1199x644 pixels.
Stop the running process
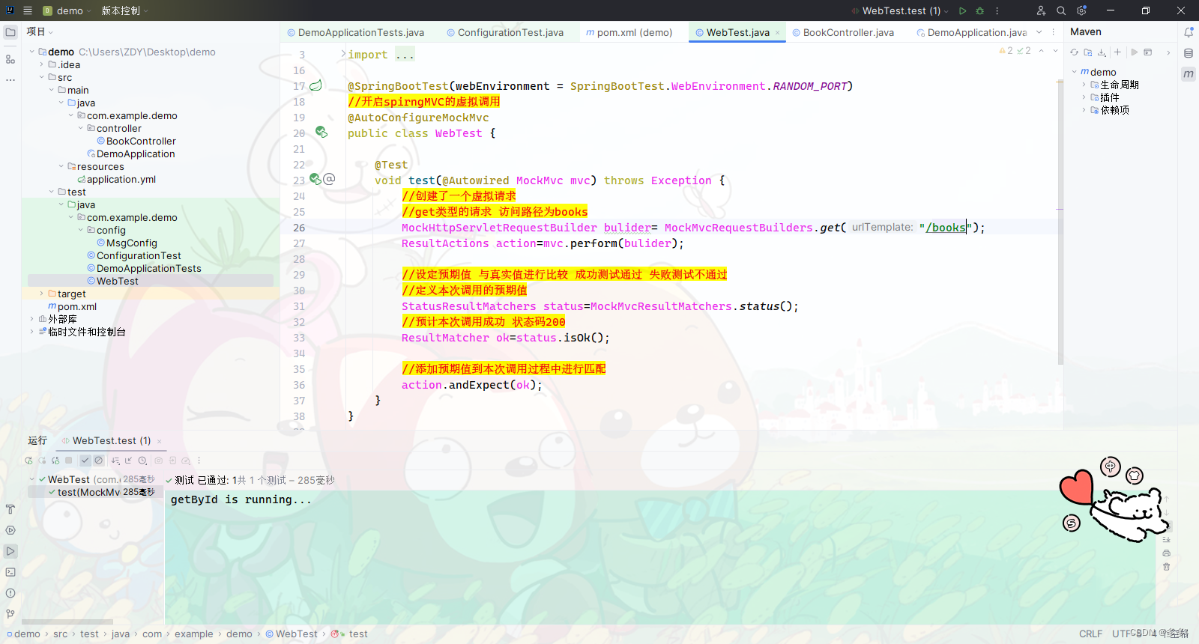(x=69, y=461)
